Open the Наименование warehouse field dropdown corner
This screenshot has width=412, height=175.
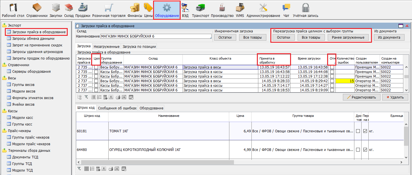(210, 38)
